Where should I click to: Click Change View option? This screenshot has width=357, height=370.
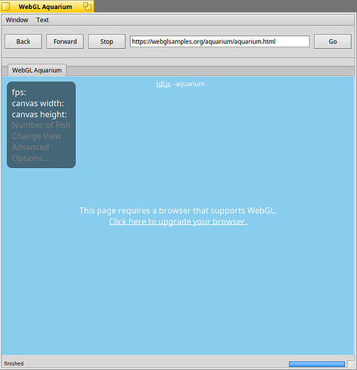[x=36, y=136]
